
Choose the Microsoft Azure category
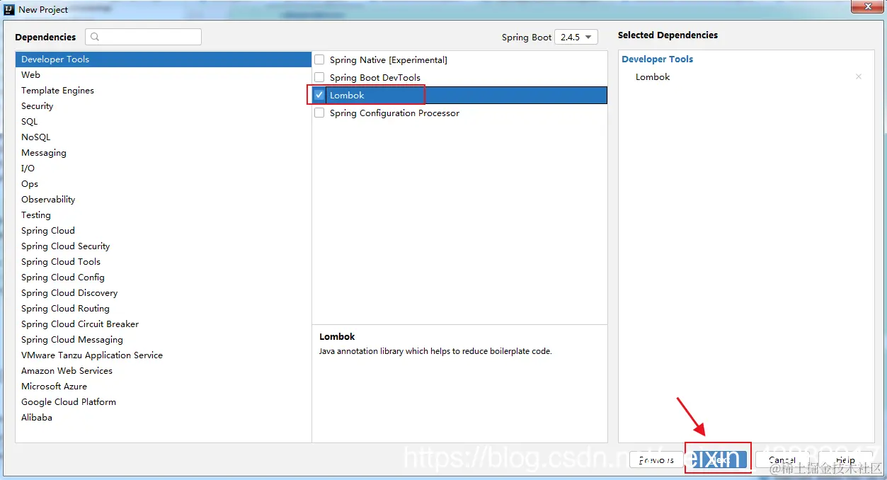[x=164, y=387]
